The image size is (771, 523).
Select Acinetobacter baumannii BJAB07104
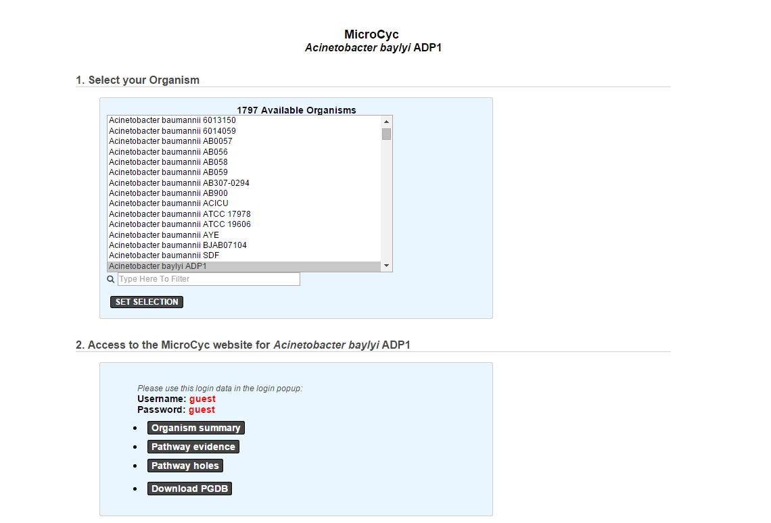pos(244,245)
